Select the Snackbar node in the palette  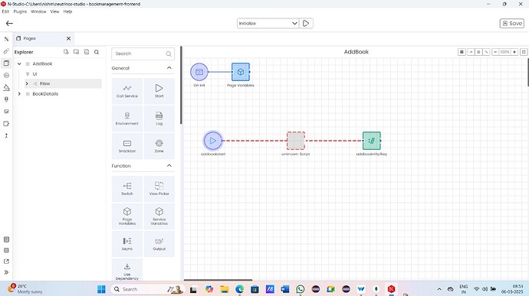click(127, 146)
